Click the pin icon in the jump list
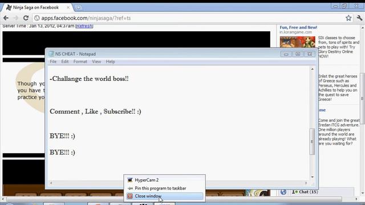The height and width of the screenshot is (205, 365). 130,188
